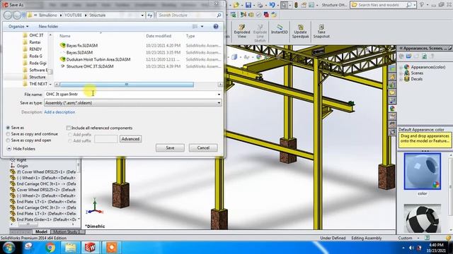Sort files by the Name column
453x254 pixels.
65,36
